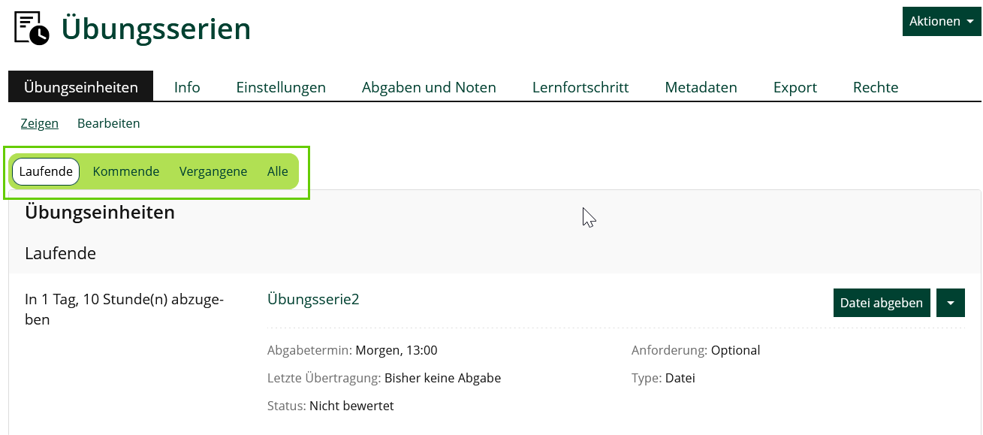Viewport: 983px width, 435px height.
Task: Click the Zeigen sub-tab
Action: (x=40, y=123)
